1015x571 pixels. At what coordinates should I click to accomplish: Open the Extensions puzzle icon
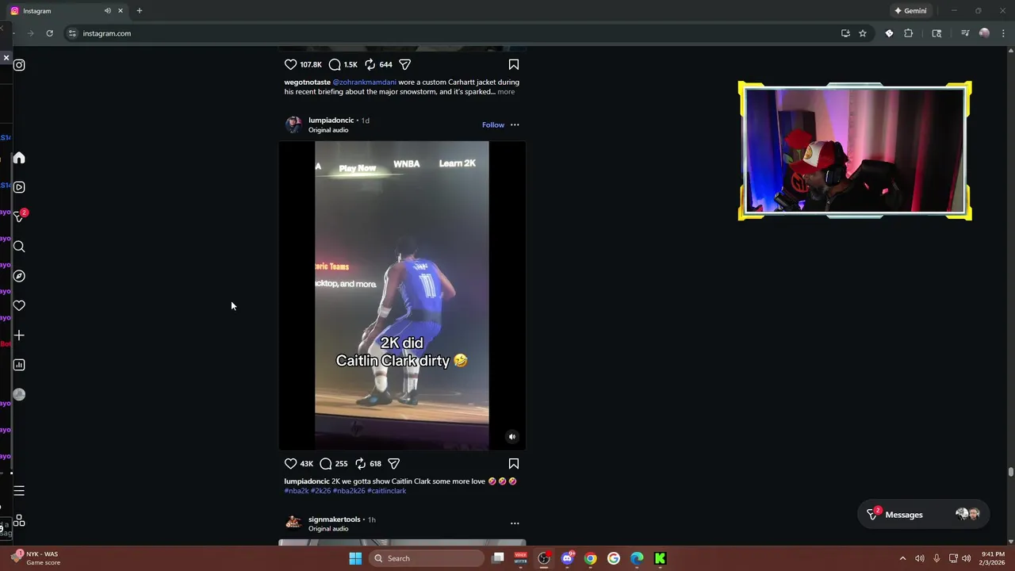[x=909, y=33]
